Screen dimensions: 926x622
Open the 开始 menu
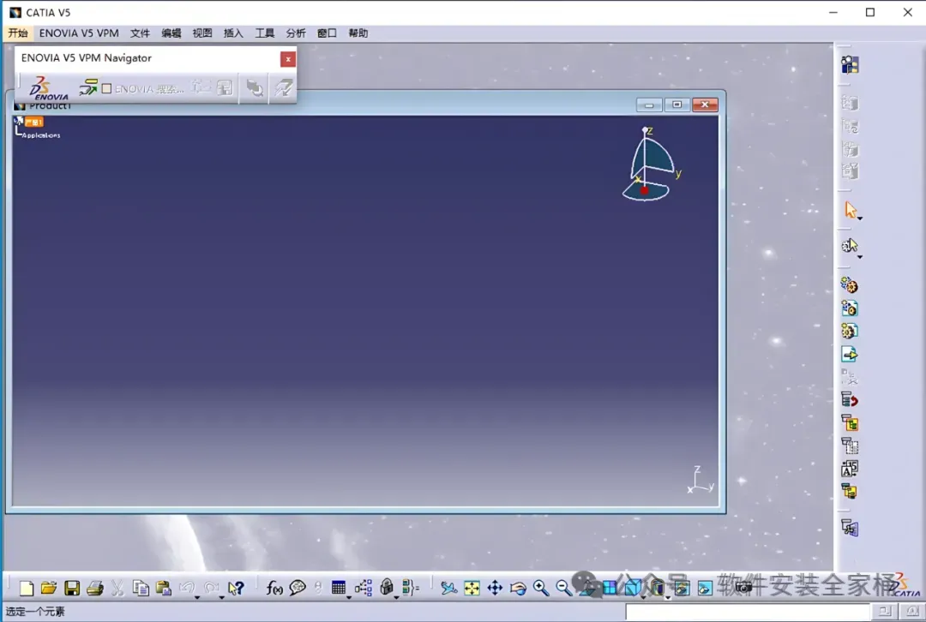click(x=18, y=33)
